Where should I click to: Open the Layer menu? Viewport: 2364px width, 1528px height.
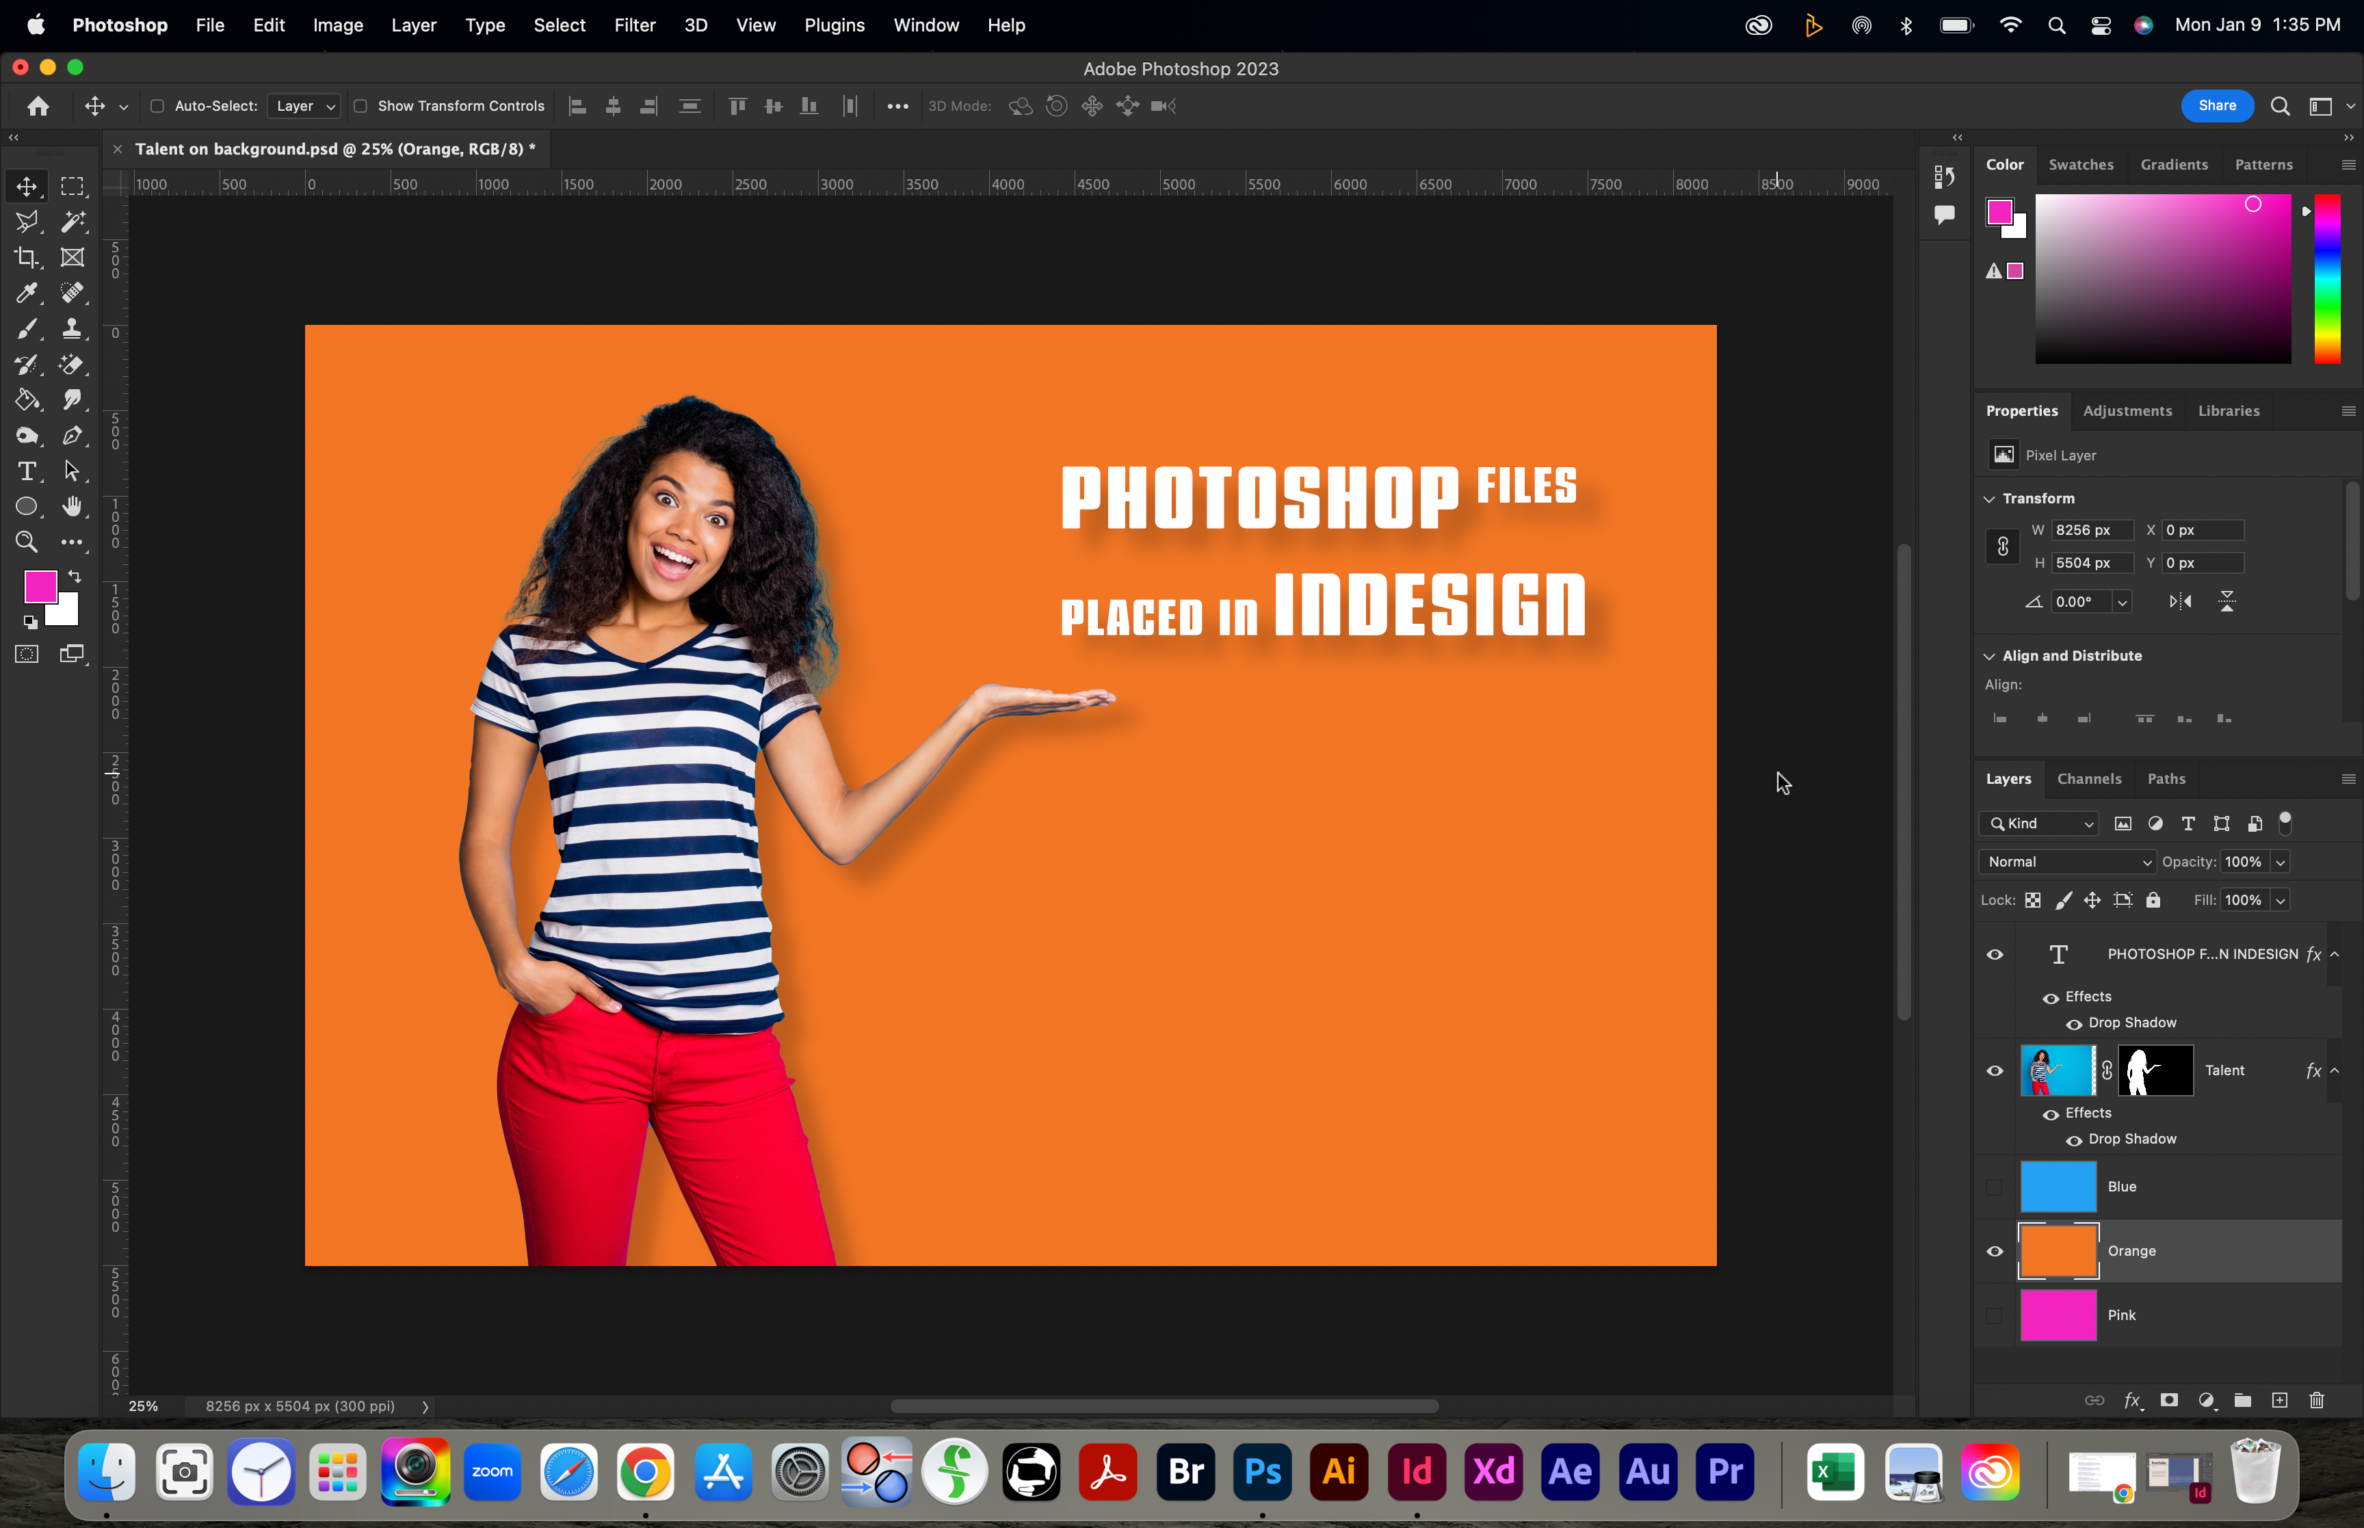(x=414, y=25)
